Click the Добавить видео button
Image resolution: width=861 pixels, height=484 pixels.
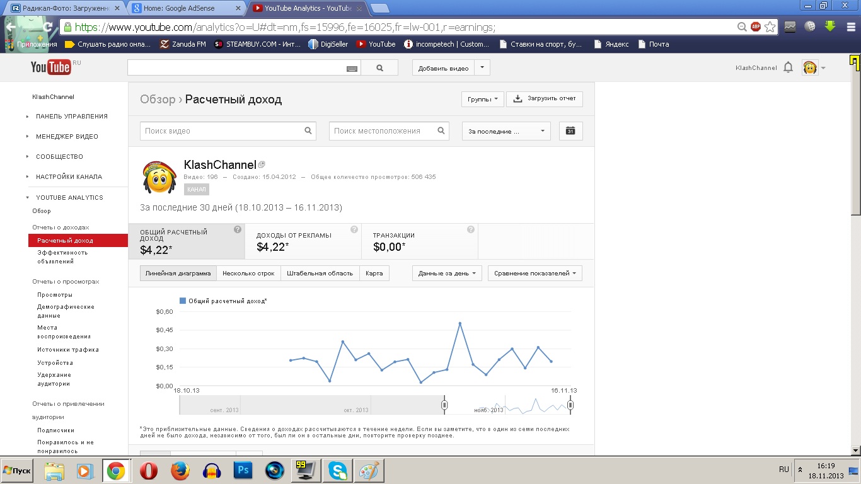click(444, 68)
